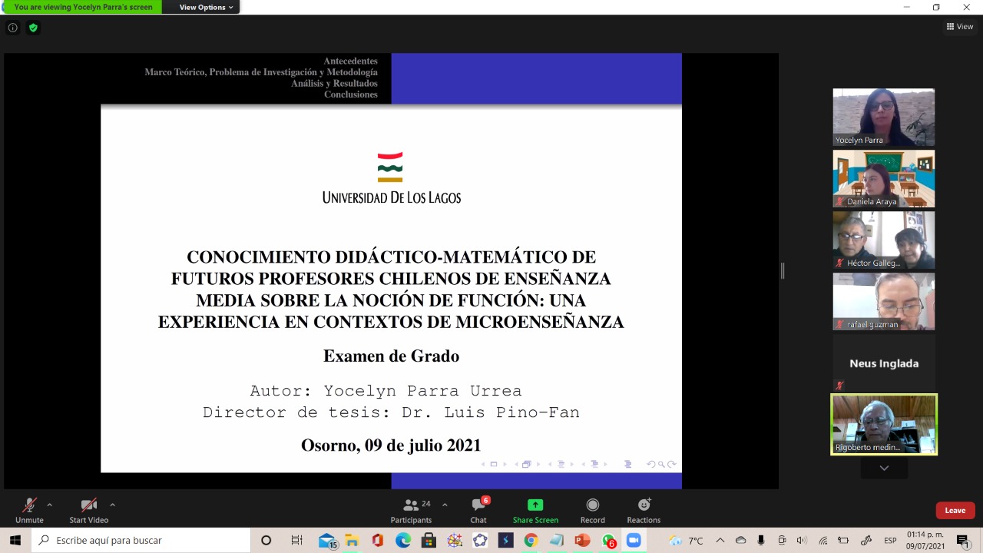The width and height of the screenshot is (983, 553).
Task: Select Héctor Gallegos video thumbnail
Action: (884, 240)
